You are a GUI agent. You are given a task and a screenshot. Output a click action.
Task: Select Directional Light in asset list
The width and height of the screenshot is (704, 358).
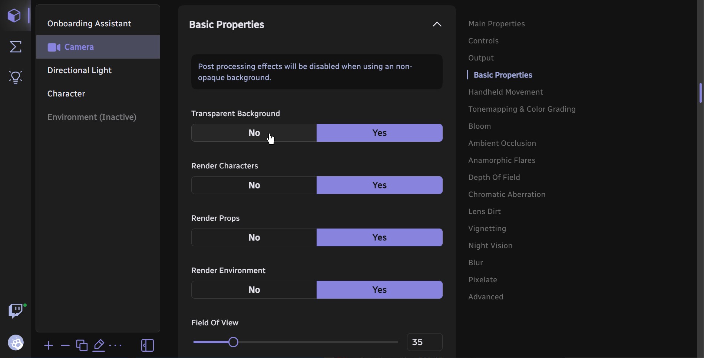(79, 70)
